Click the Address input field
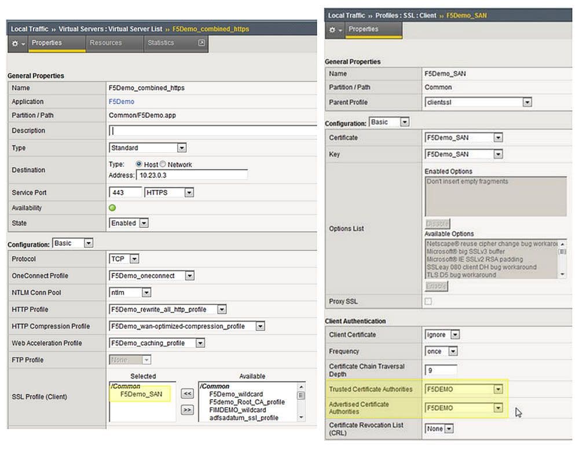Screen dimensions: 579x449 (191, 175)
